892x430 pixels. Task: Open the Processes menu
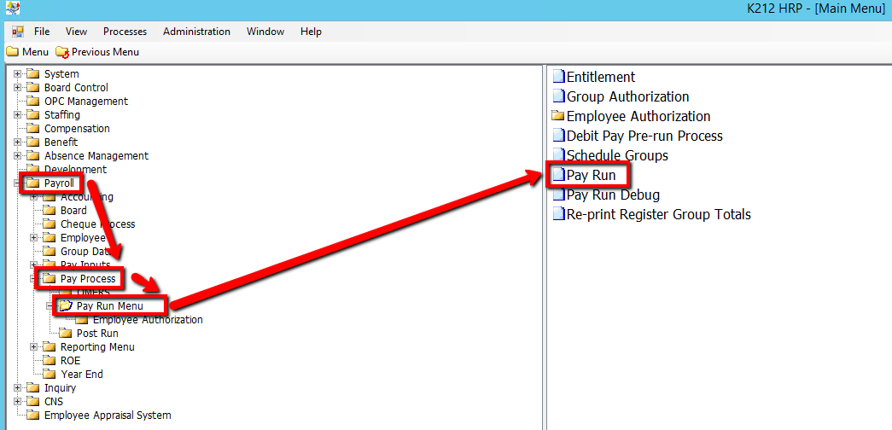(125, 32)
